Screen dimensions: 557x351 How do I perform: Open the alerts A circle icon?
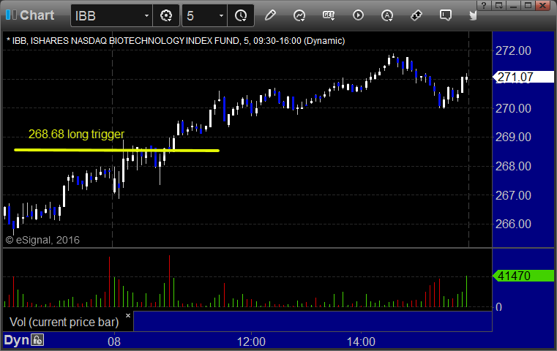coord(387,15)
